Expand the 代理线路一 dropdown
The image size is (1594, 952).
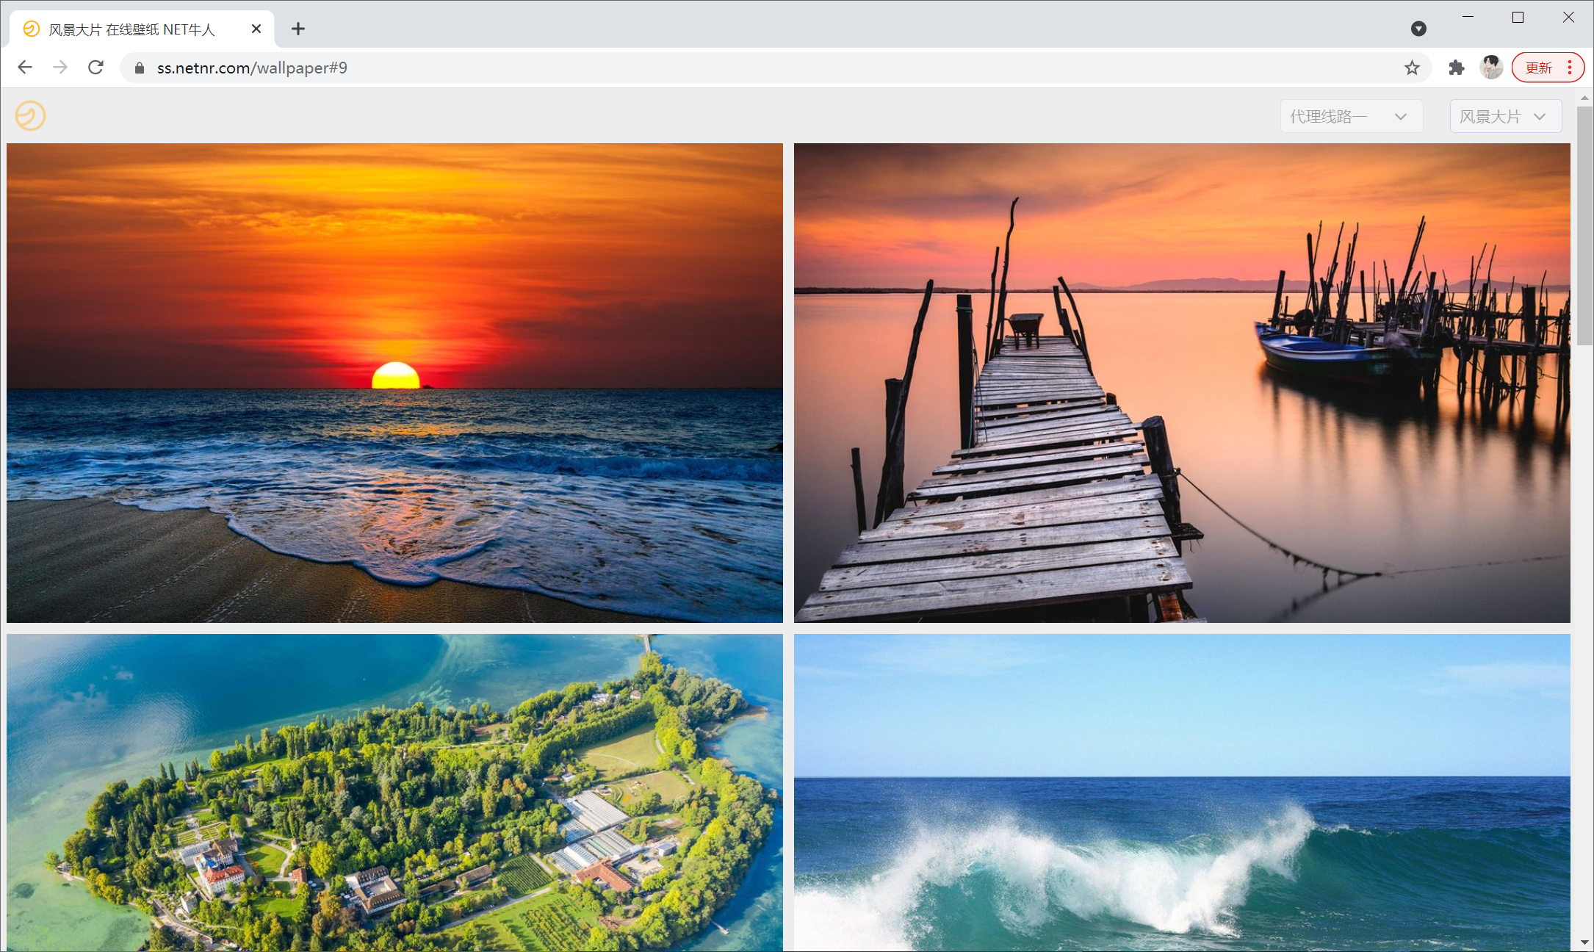[x=1352, y=116]
